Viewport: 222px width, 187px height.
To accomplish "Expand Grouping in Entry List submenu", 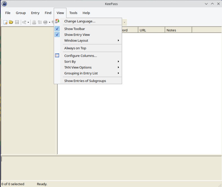I will point(88,73).
